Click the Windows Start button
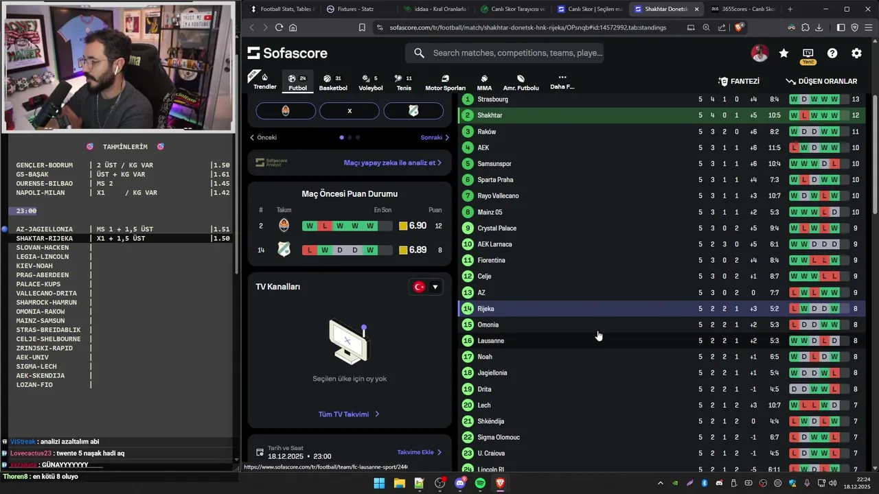879x494 pixels. pyautogui.click(x=379, y=483)
